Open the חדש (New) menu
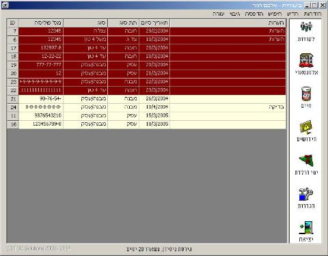328x256 pixels. pyautogui.click(x=292, y=14)
